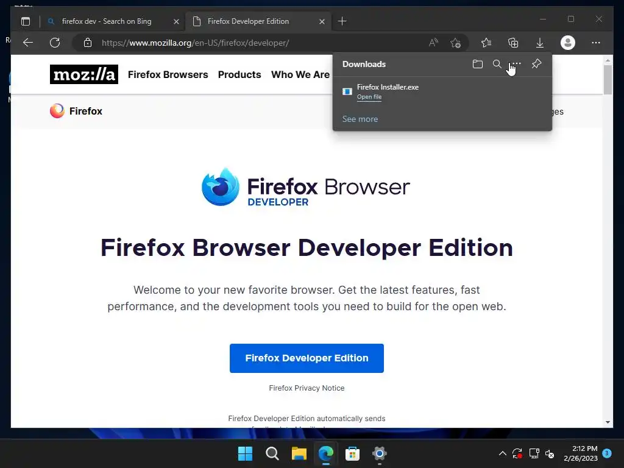The image size is (624, 468).
Task: Open the Who We Are menu
Action: coord(300,74)
